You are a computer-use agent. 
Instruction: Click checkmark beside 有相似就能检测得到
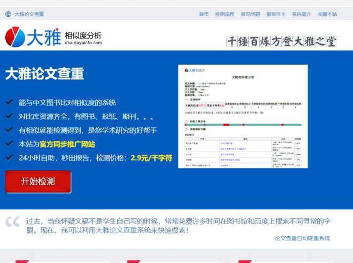[x=9, y=130]
